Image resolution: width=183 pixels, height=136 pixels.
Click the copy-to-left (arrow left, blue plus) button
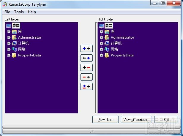(x=86, y=58)
